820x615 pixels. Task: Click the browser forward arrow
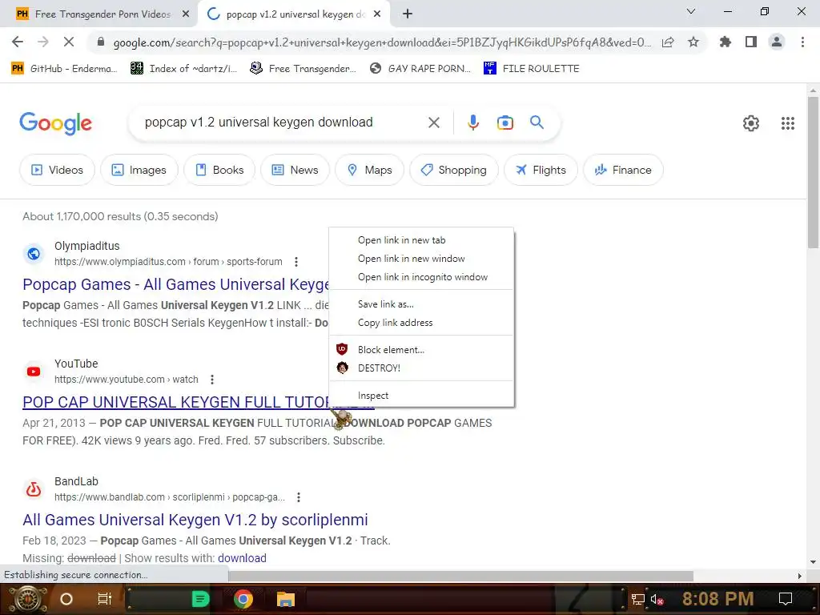click(x=43, y=42)
